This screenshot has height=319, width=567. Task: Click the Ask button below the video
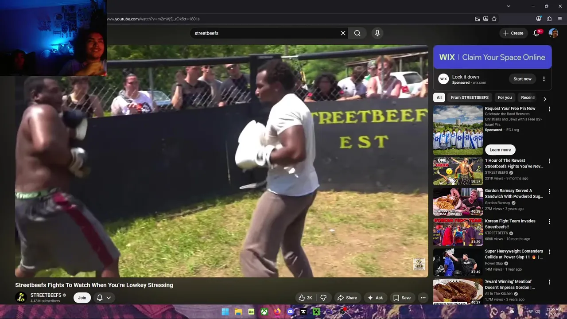(375, 298)
